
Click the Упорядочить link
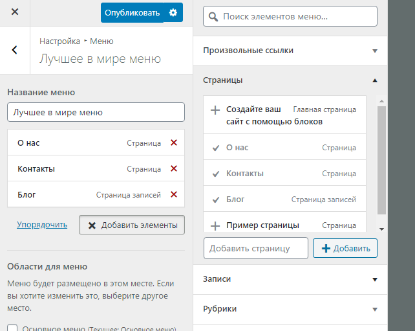pyautogui.click(x=42, y=225)
